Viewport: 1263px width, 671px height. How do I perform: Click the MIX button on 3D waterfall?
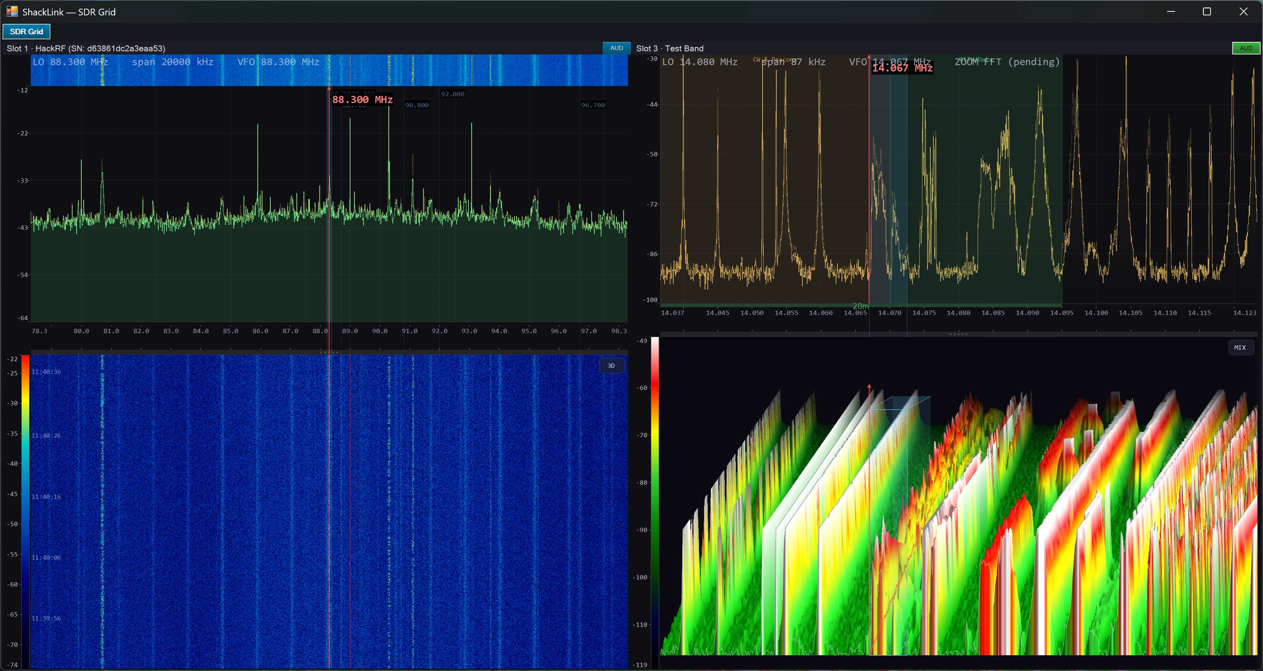click(1240, 348)
